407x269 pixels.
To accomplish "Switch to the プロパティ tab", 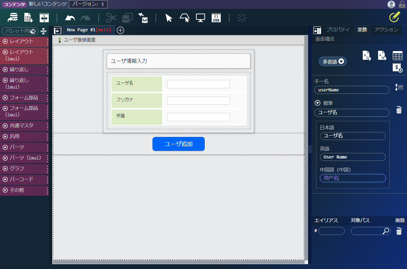I will (x=338, y=30).
